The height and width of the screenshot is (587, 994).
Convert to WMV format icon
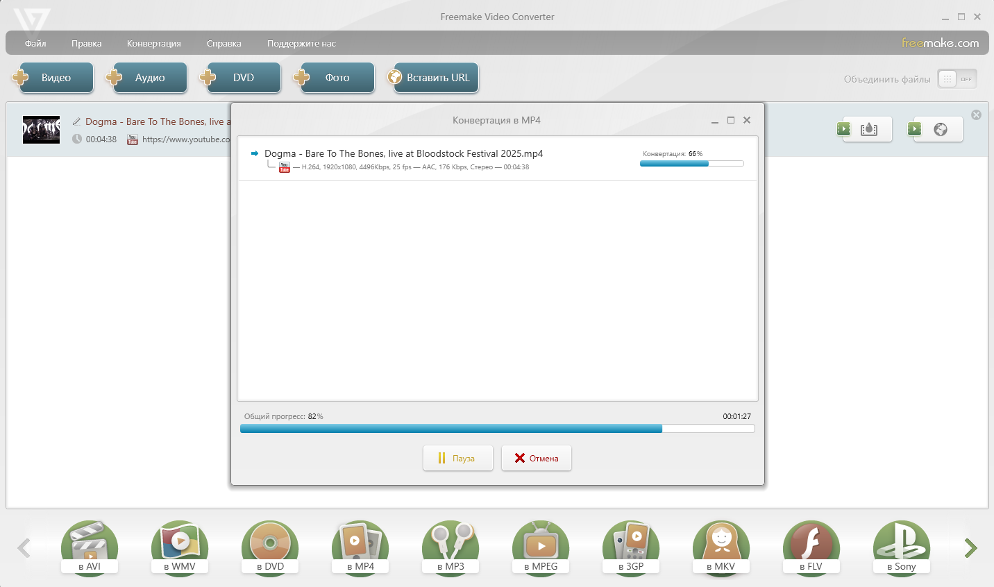(180, 547)
